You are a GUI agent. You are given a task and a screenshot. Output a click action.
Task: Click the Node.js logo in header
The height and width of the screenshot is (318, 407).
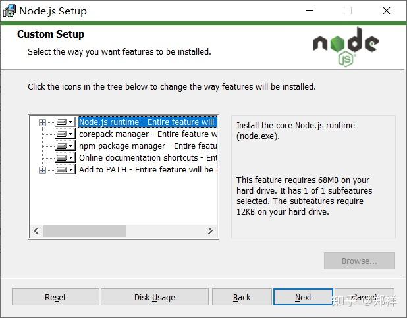pyautogui.click(x=345, y=46)
